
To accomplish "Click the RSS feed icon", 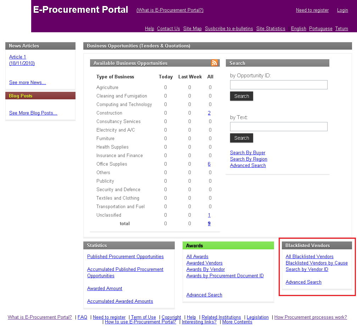I will [214, 63].
